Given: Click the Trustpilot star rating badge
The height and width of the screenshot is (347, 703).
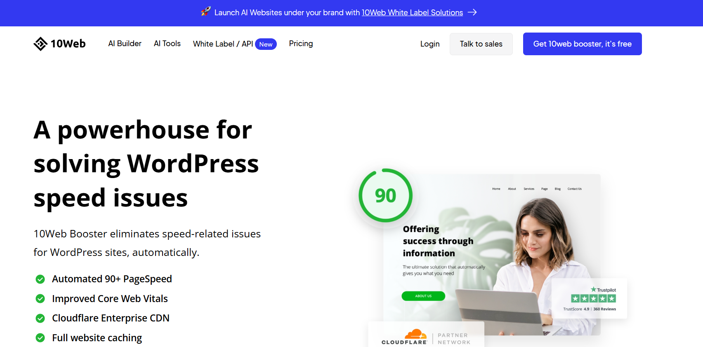Looking at the screenshot, I should (x=593, y=298).
